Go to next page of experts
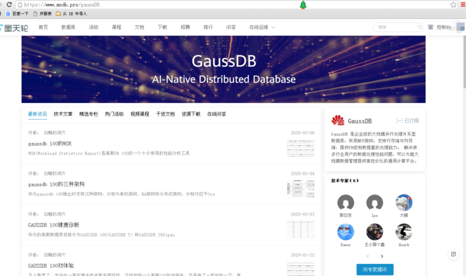 382,256
